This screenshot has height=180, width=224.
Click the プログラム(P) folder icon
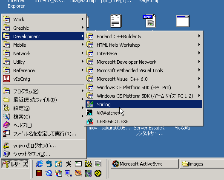coord(6,91)
